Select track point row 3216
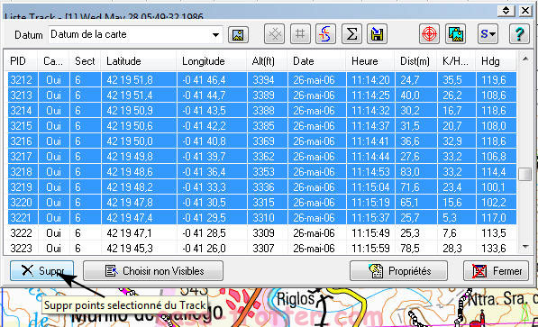The height and width of the screenshot is (327, 538). 262,141
